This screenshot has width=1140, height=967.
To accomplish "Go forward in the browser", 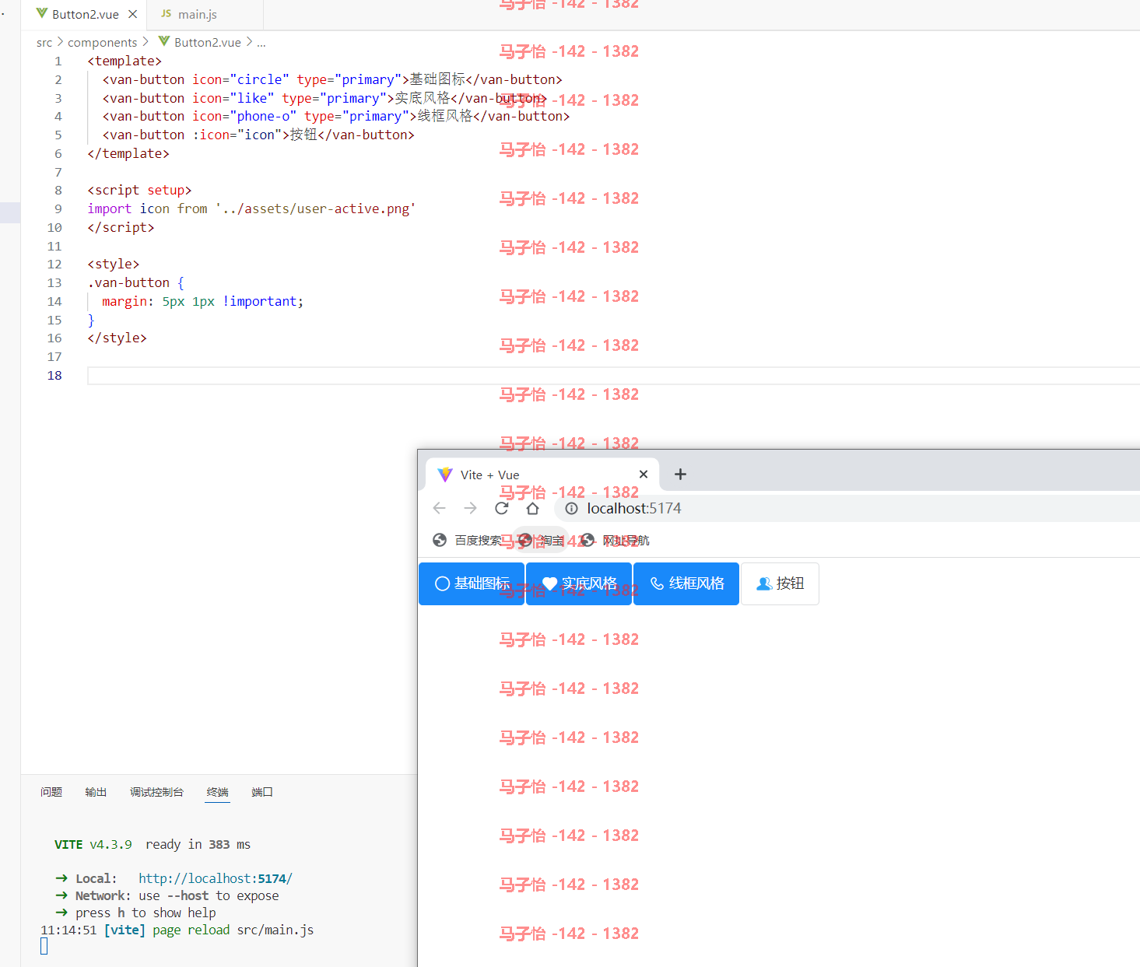I will 470,508.
